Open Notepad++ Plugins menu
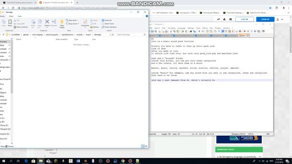This screenshot has height=164, width=292. pyautogui.click(x=218, y=28)
